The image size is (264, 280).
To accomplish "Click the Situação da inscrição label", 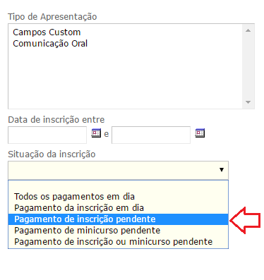I will (x=52, y=154).
